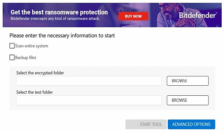Click the 'Please enter the necessary information' heading

62,36
